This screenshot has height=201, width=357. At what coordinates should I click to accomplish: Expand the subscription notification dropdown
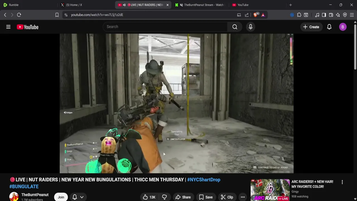(78, 197)
